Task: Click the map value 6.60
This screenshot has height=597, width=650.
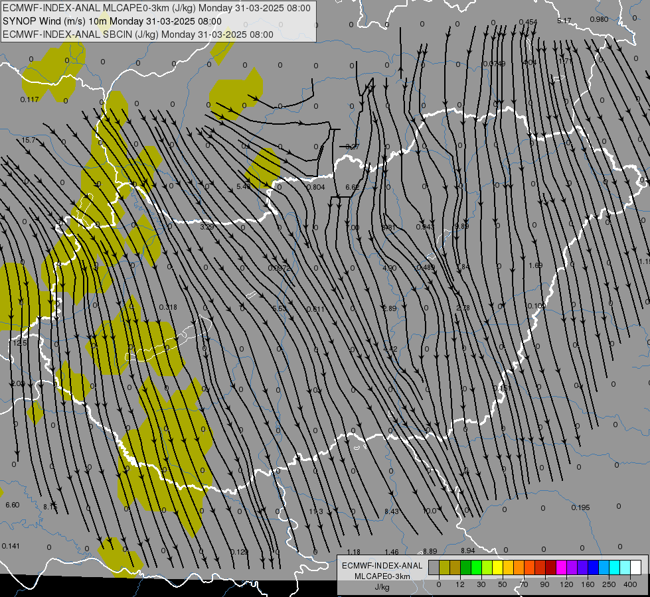Action: pyautogui.click(x=13, y=505)
